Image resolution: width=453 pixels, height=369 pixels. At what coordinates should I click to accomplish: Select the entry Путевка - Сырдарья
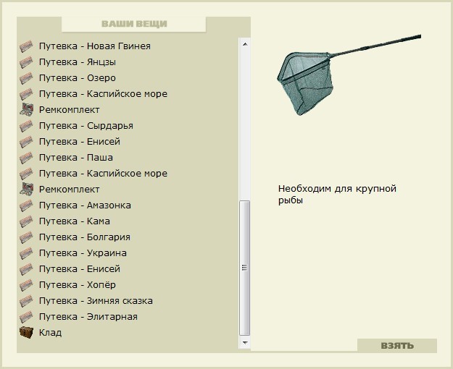pos(86,126)
